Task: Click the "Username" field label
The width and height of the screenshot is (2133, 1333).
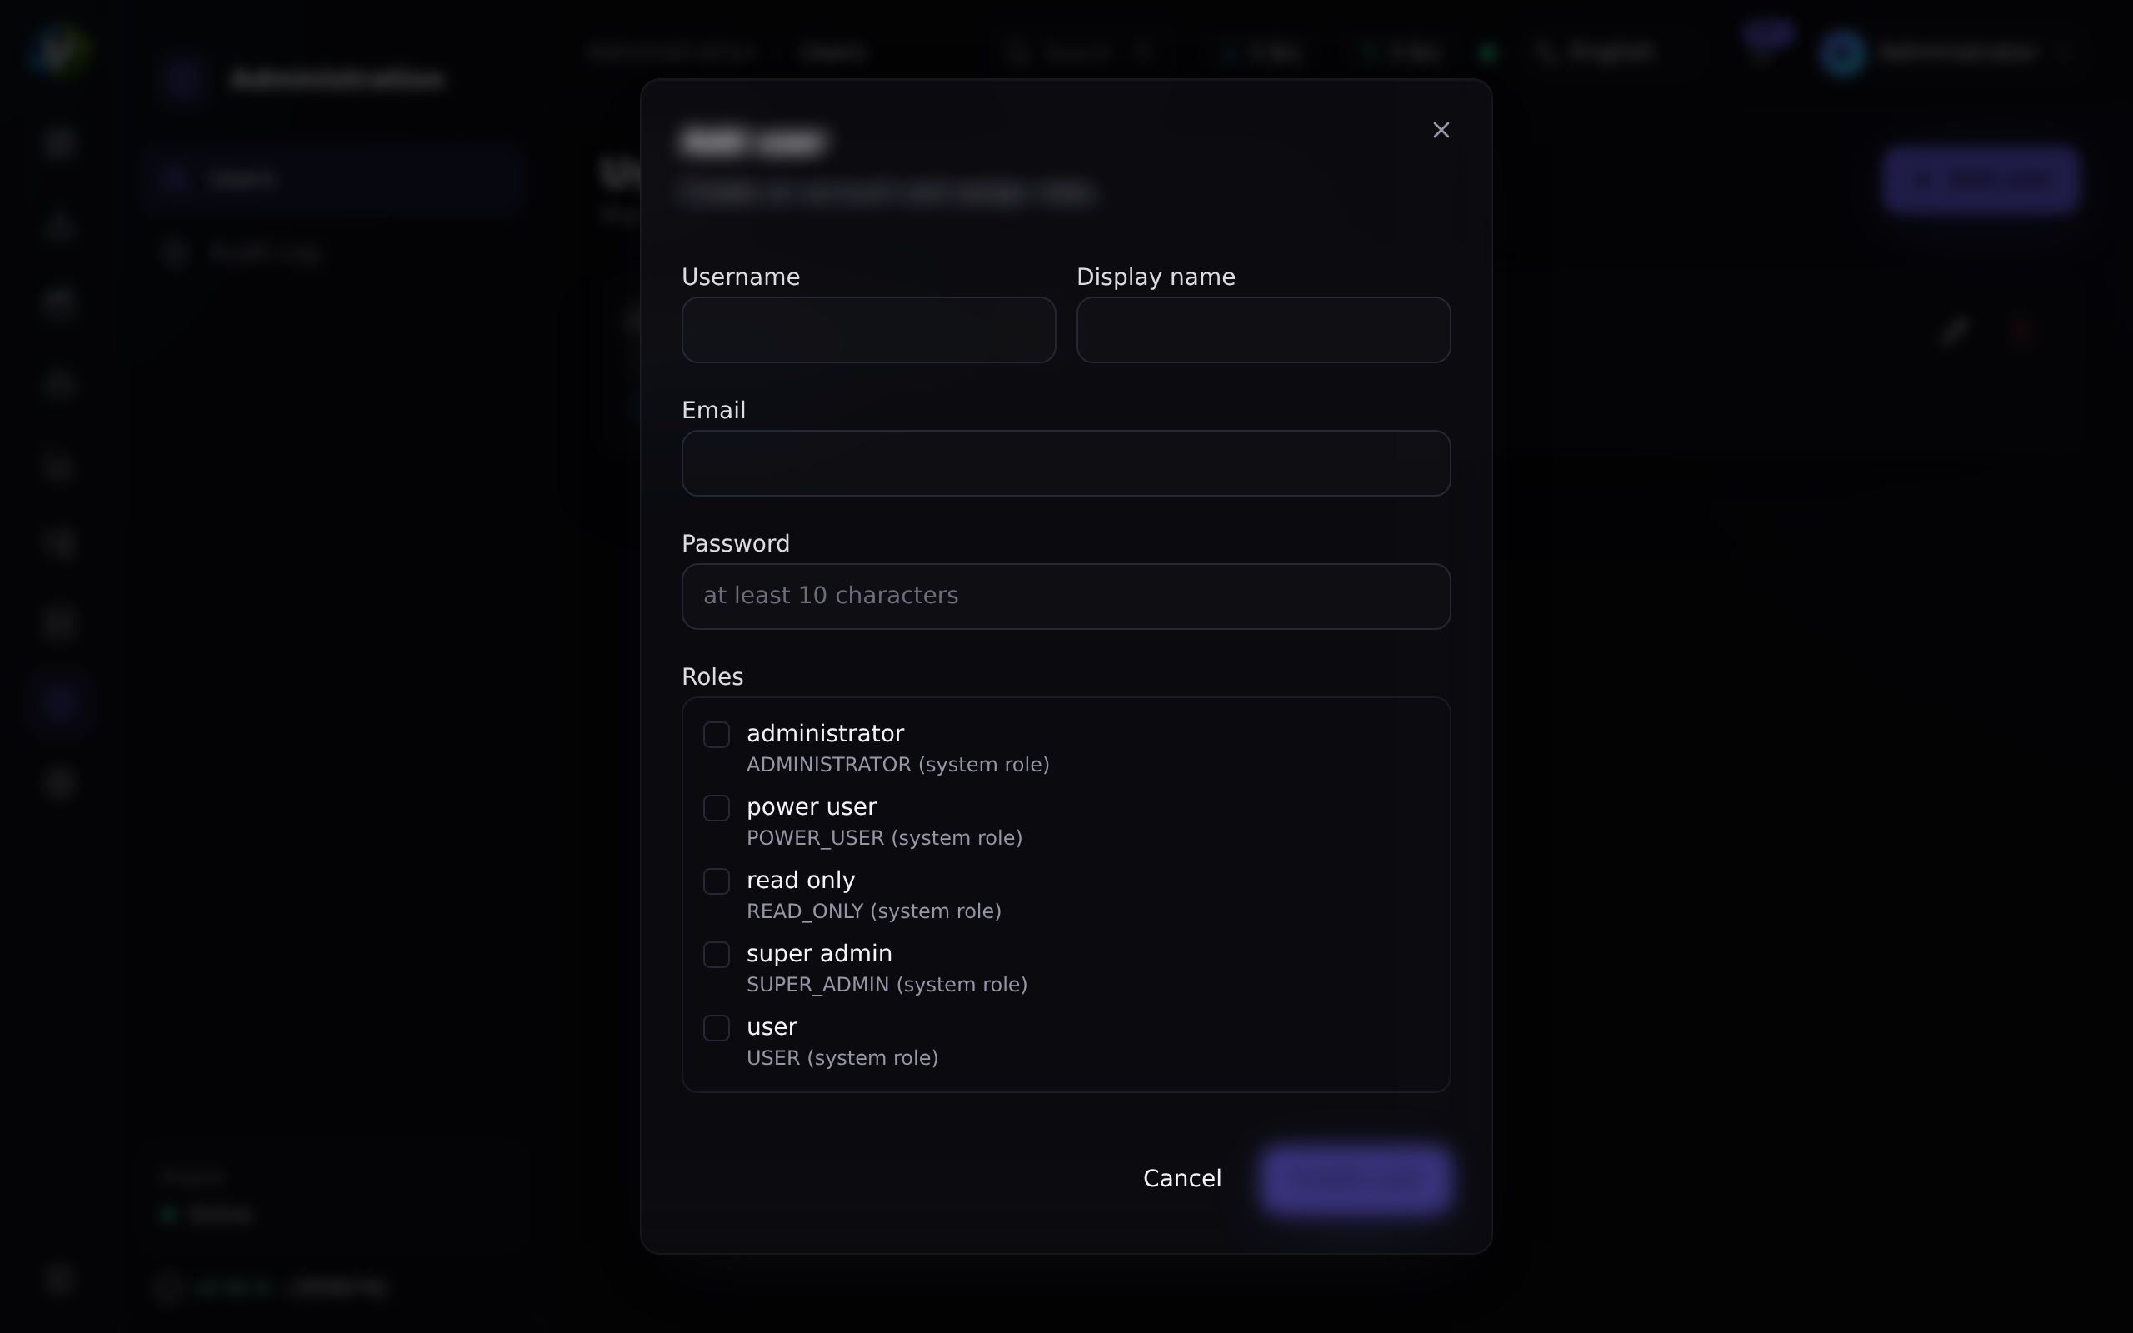Action: pos(741,277)
